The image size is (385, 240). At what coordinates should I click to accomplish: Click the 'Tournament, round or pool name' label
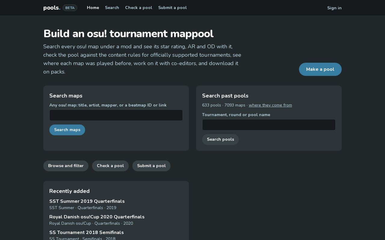[236, 115]
